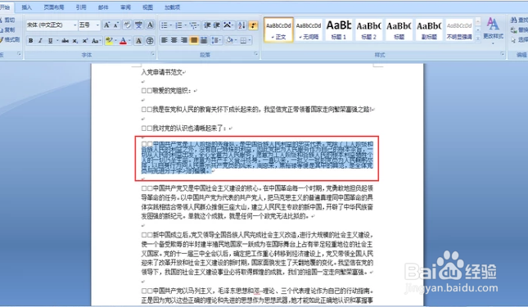Switch to the 插入 (Insert) tab
528x307 pixels.
(26, 7)
